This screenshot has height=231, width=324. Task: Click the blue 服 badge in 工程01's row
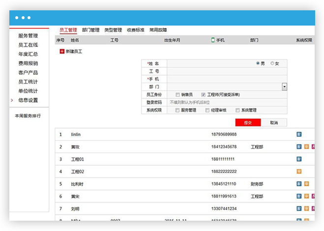[298, 159]
